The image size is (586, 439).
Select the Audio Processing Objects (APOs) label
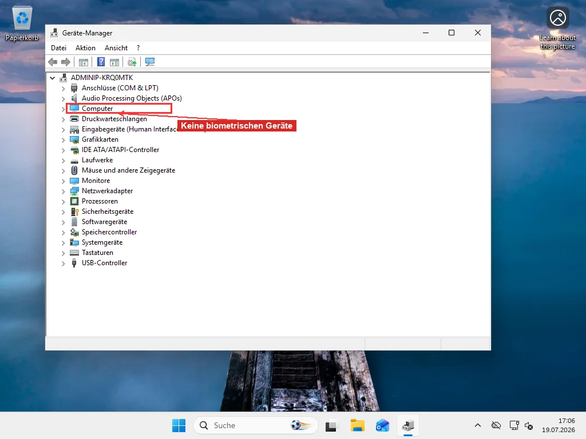click(132, 98)
